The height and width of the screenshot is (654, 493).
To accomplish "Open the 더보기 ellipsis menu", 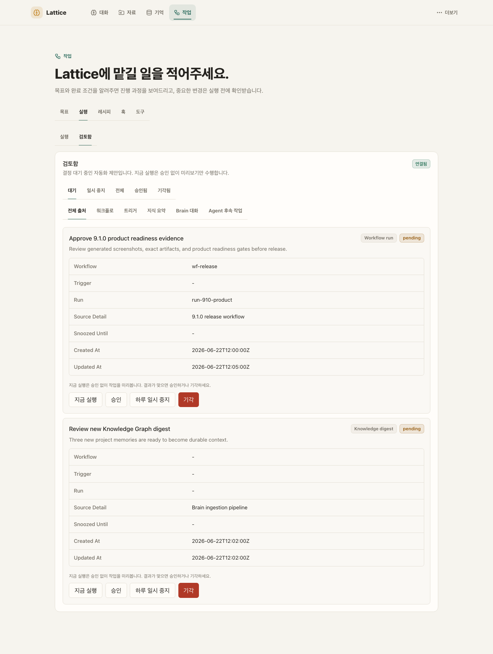I will (x=439, y=13).
